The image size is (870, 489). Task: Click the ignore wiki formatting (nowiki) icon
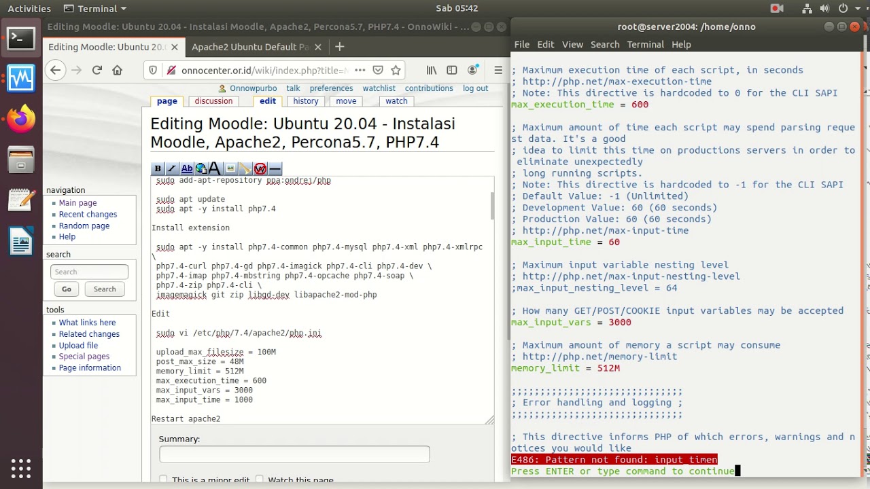260,168
